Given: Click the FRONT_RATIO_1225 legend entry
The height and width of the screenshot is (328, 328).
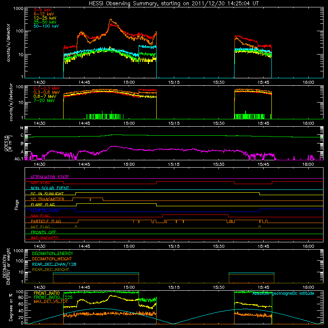Looking at the screenshot, I should coord(53,297).
